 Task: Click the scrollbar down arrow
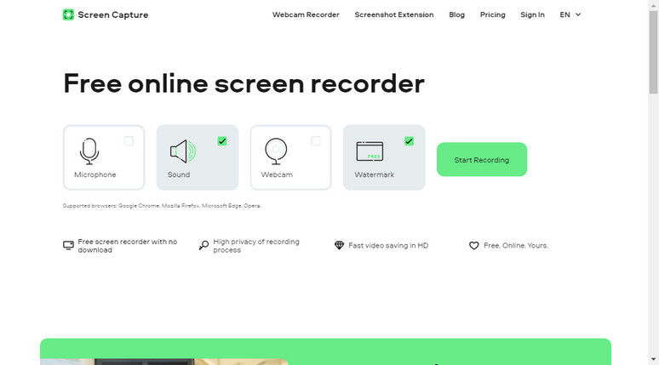[x=653, y=360]
